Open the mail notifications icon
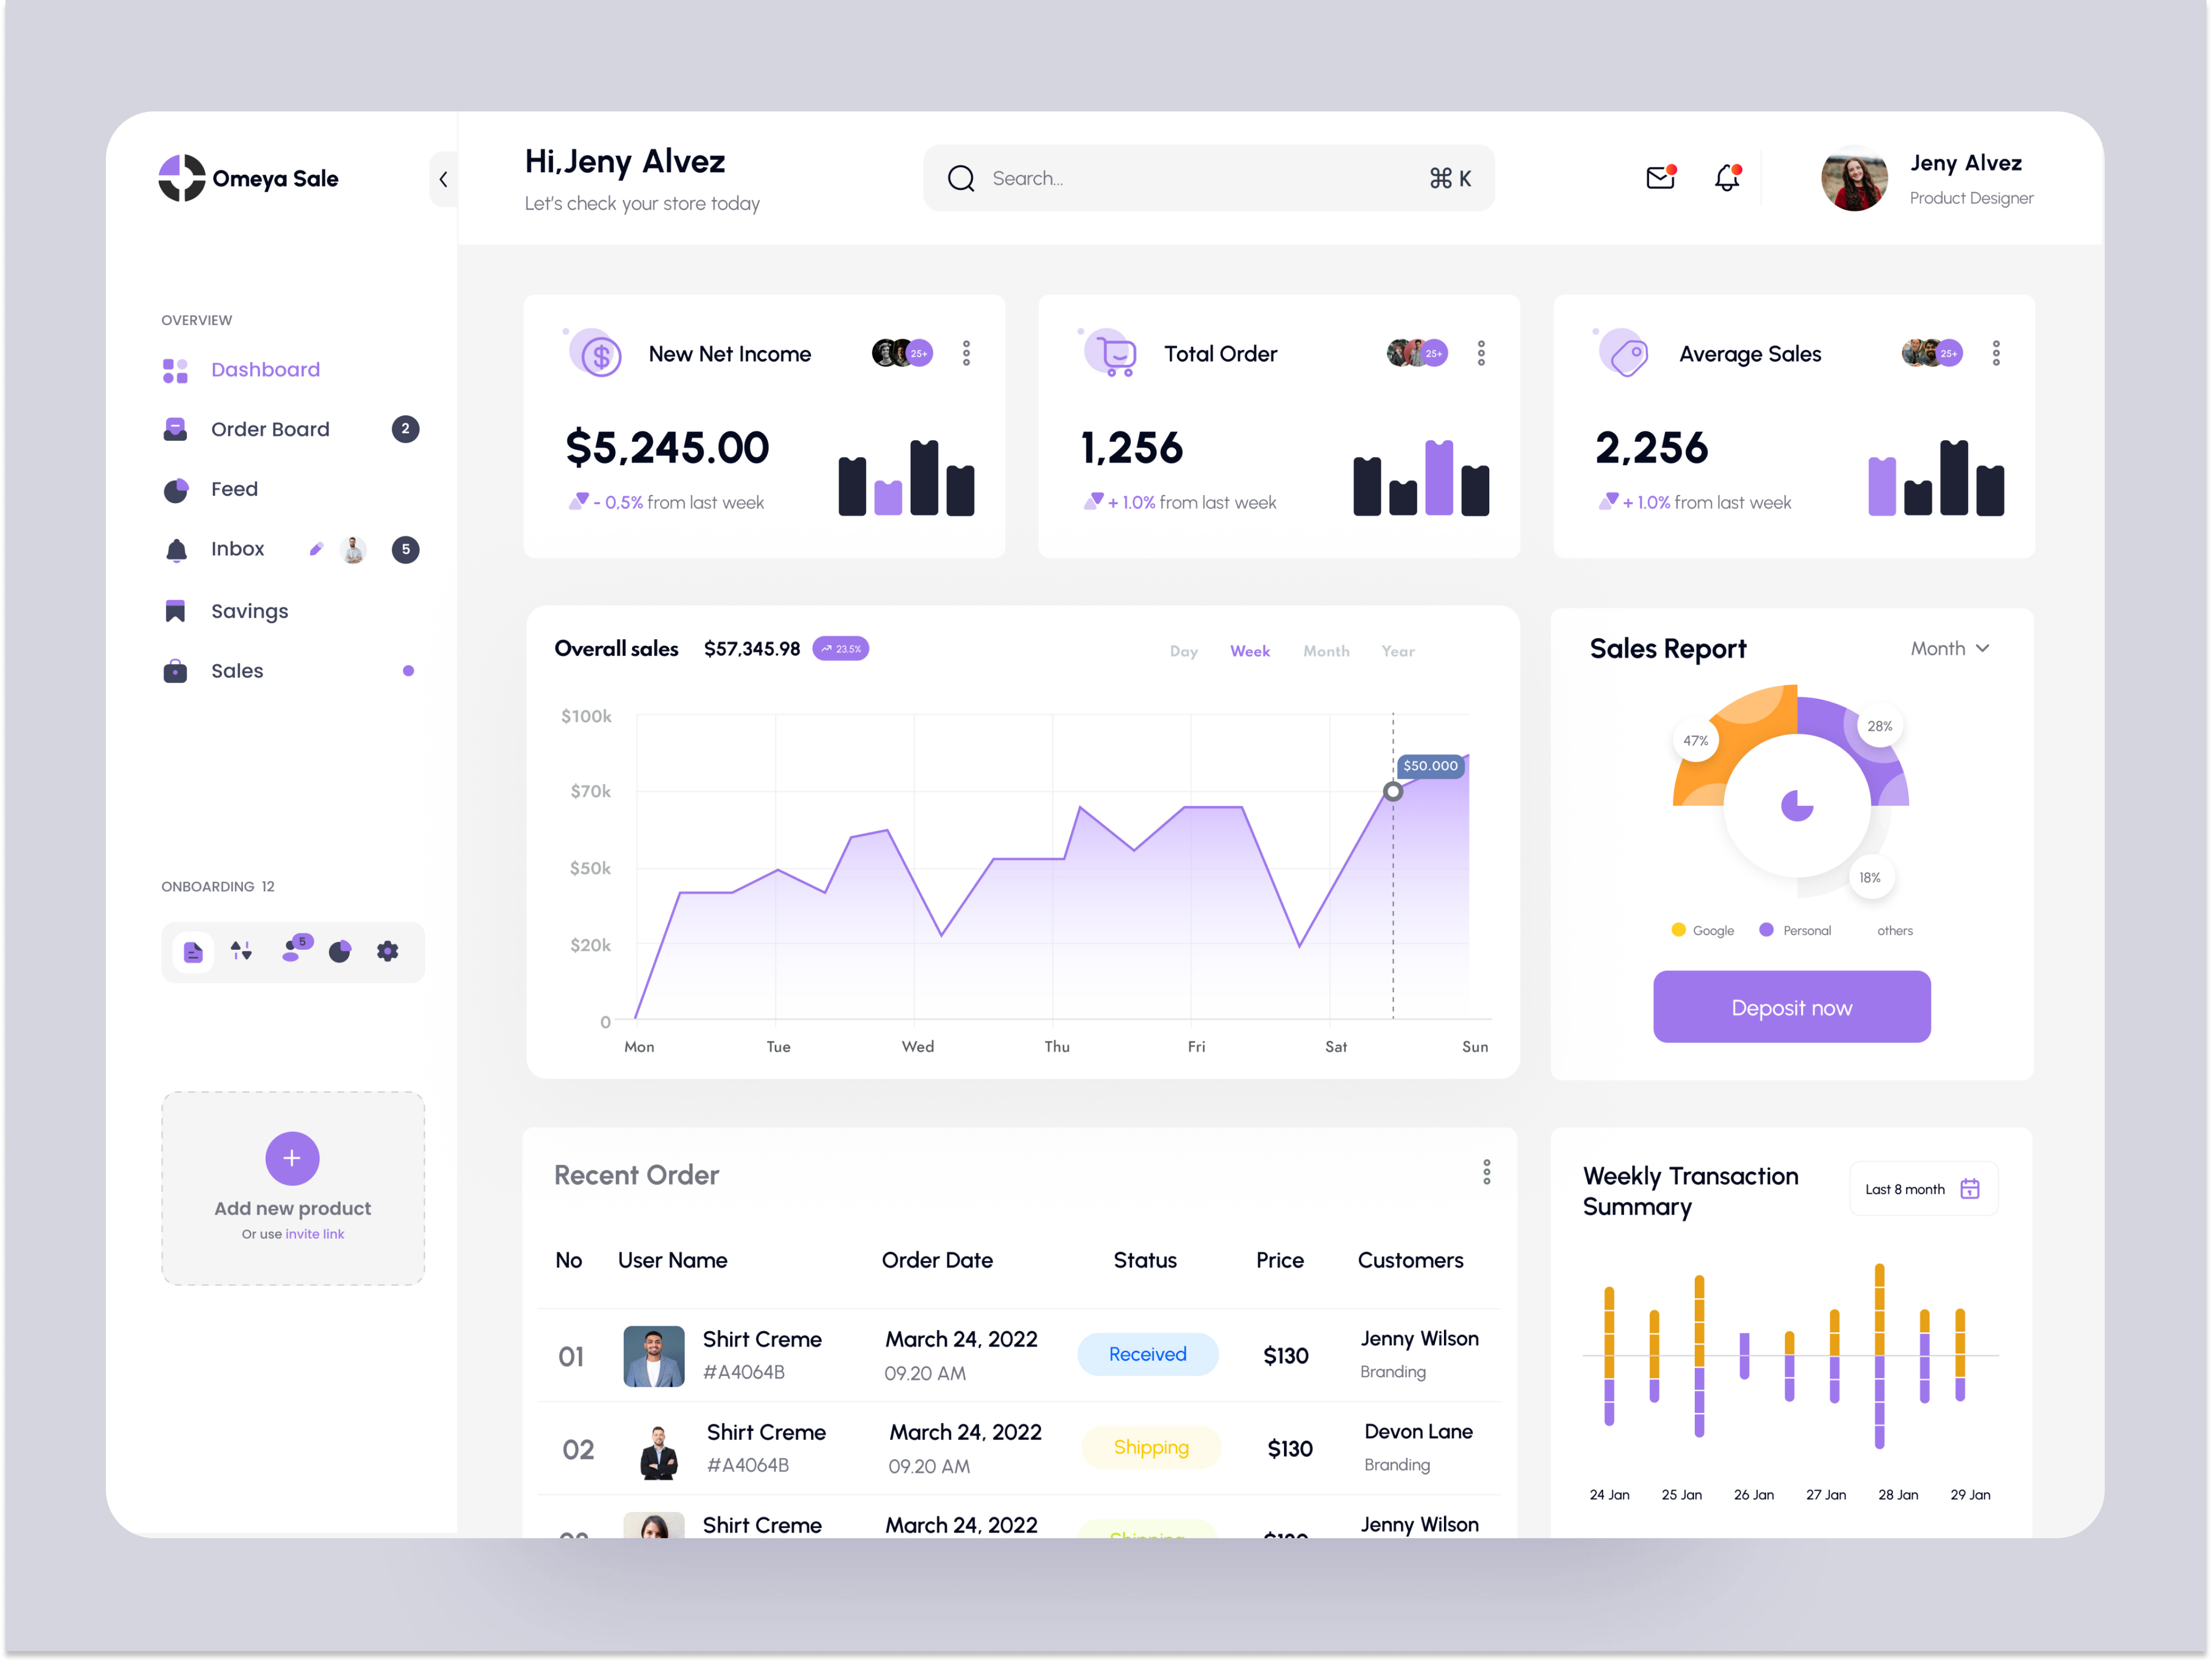This screenshot has width=2212, height=1662. click(1660, 177)
